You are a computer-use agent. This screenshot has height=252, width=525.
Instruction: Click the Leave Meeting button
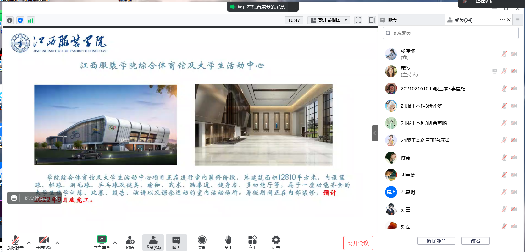pyautogui.click(x=358, y=243)
